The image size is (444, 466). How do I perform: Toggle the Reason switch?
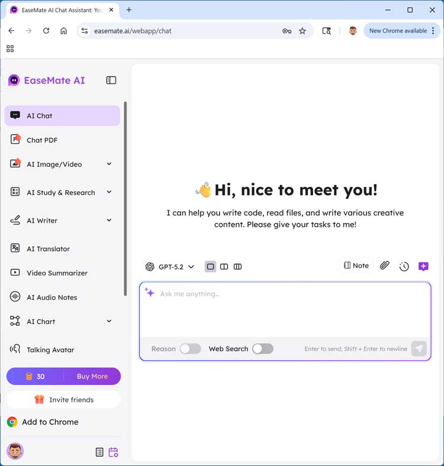pos(191,349)
